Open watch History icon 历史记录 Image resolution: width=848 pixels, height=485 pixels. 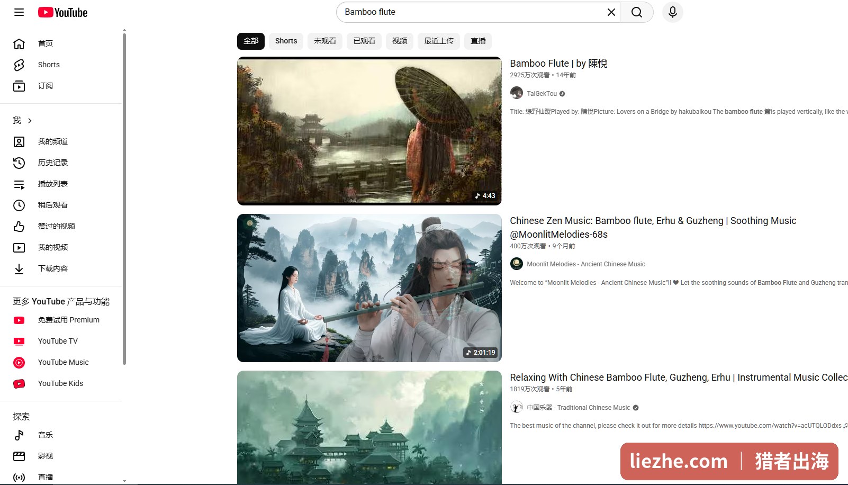tap(19, 163)
